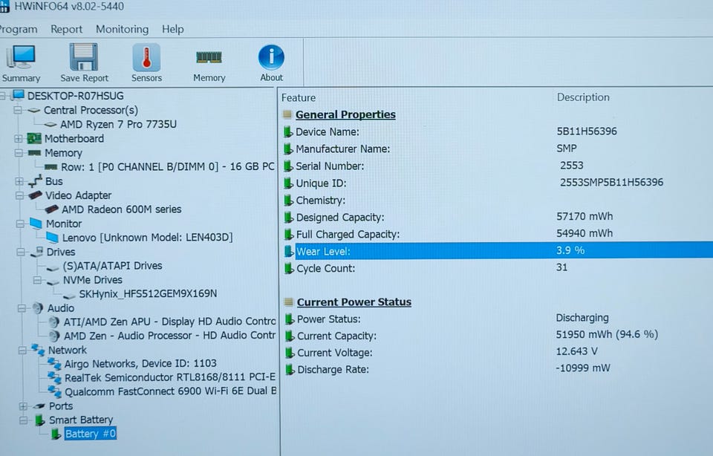The image size is (713, 456).
Task: Click the Video Adapter card icon
Action: coord(35,195)
